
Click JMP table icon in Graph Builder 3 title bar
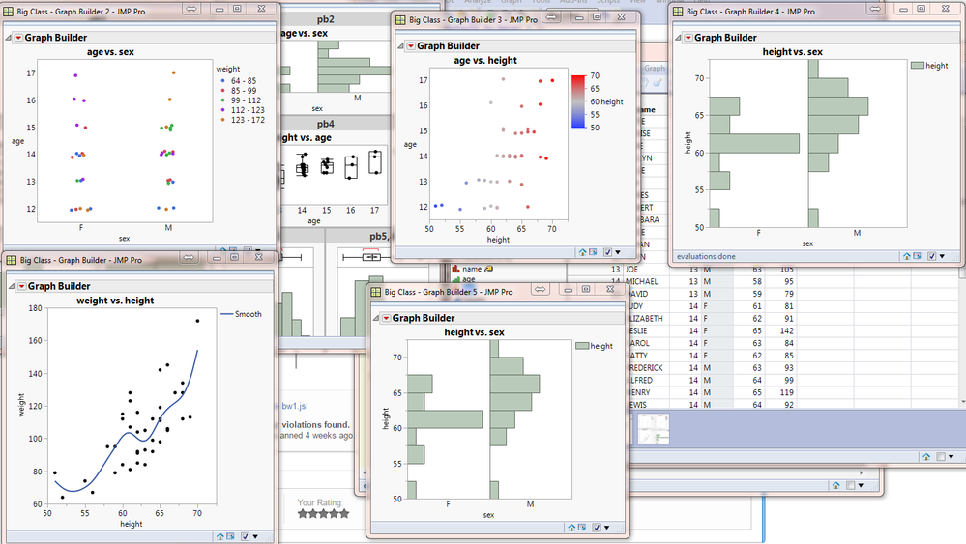pos(400,19)
